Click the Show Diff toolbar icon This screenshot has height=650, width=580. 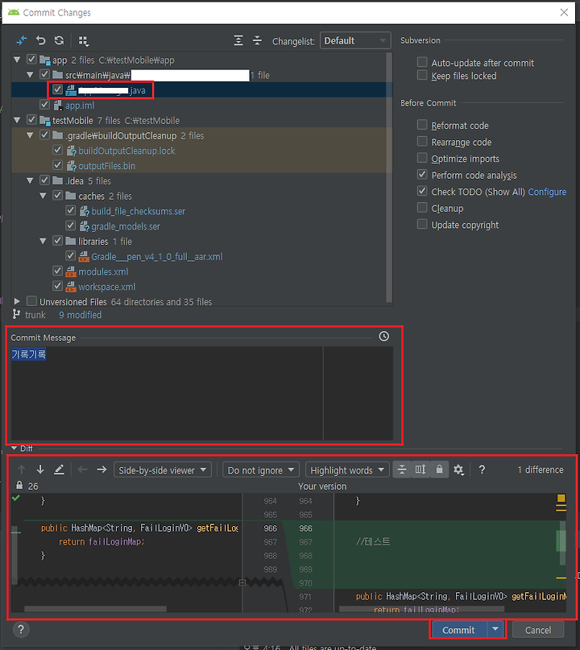click(x=21, y=40)
